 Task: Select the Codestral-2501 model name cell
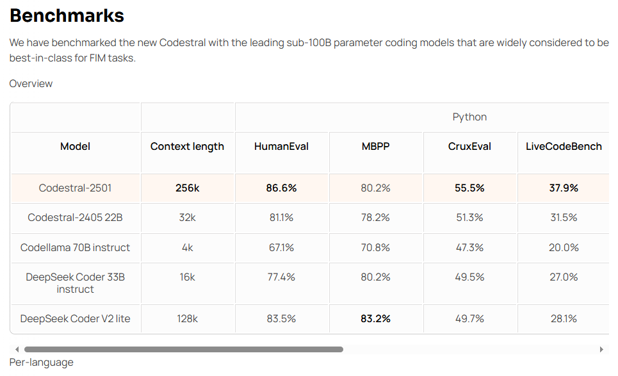[x=75, y=188]
